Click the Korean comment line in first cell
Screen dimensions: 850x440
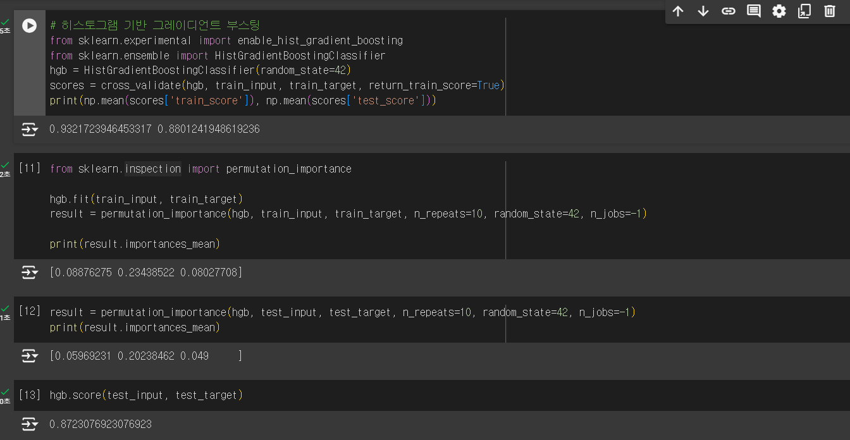(155, 25)
